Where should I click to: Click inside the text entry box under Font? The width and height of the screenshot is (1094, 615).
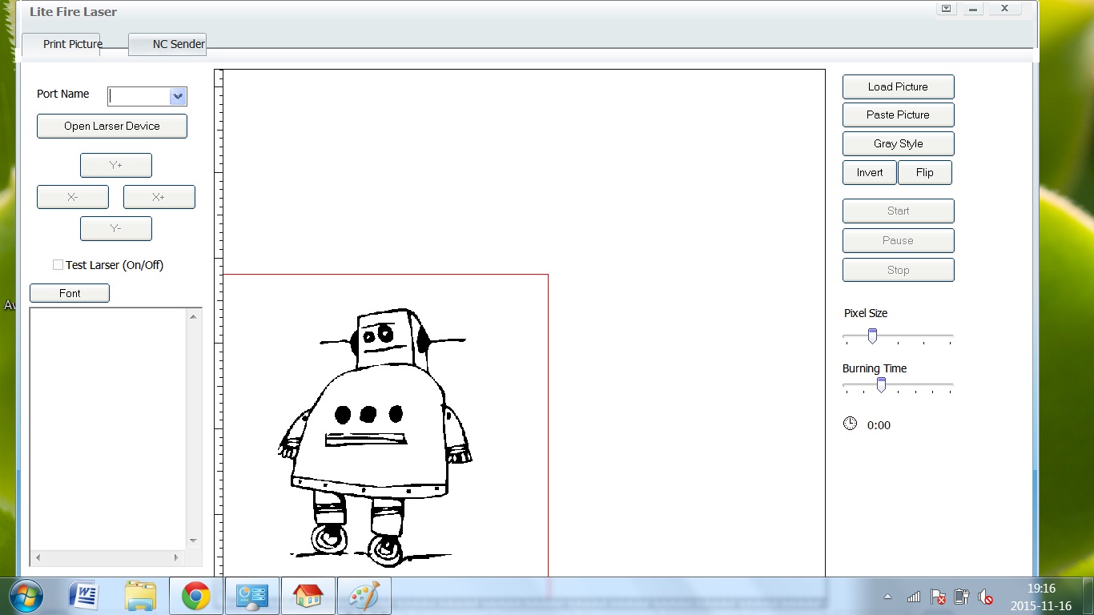pyautogui.click(x=108, y=429)
